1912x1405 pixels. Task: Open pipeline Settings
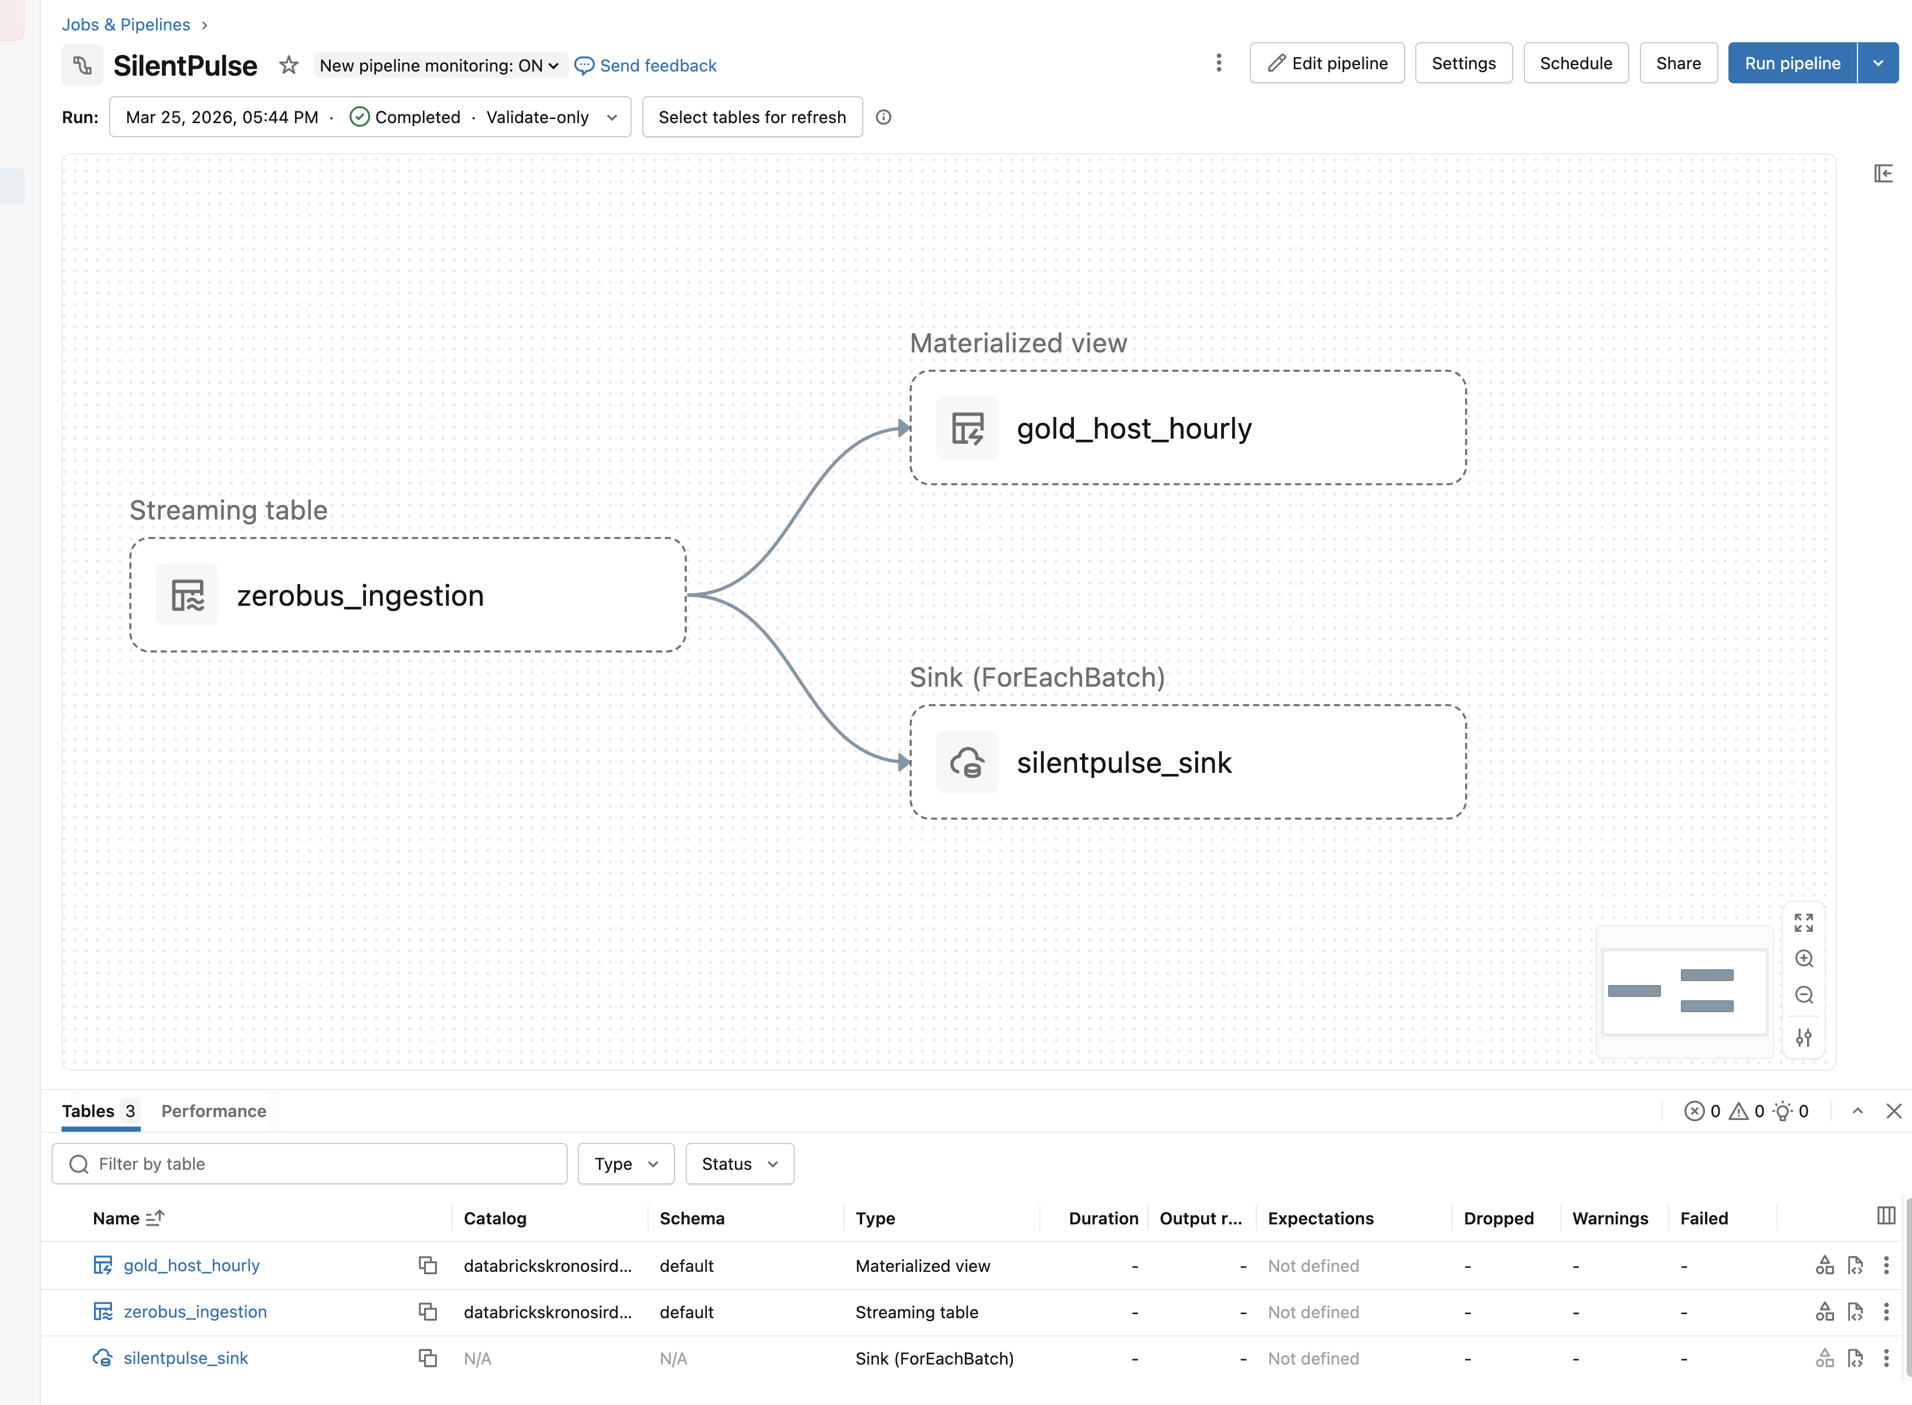(1463, 63)
